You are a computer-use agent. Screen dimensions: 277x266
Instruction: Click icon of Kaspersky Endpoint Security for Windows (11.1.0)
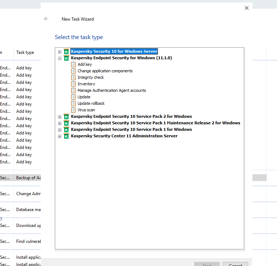pos(66,58)
